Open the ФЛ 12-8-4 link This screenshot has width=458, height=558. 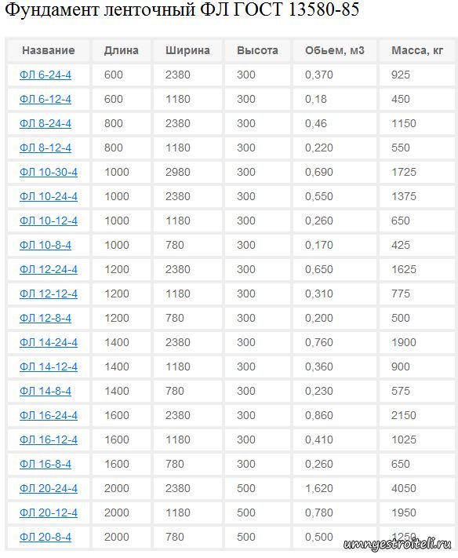coord(45,318)
